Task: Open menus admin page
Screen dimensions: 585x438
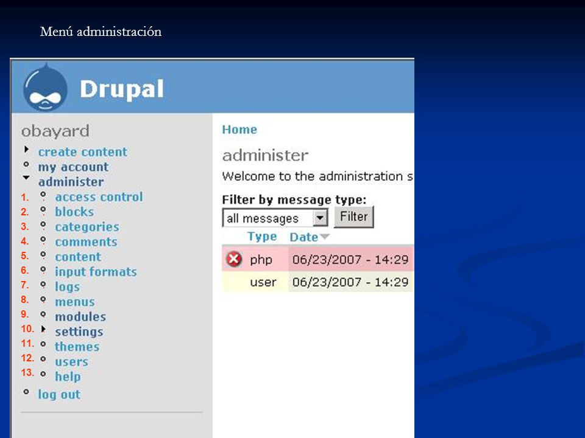Action: (x=74, y=302)
